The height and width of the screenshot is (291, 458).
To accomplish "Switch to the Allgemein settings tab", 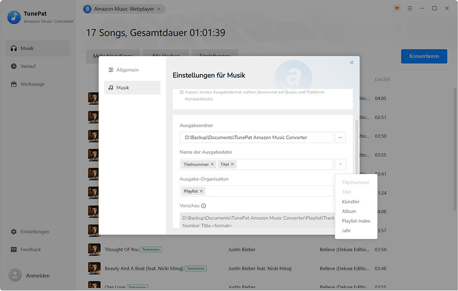I will (132, 70).
